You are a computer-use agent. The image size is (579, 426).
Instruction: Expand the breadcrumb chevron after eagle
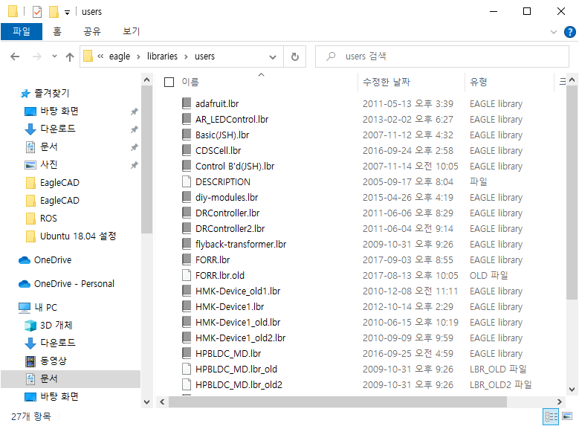click(x=138, y=57)
